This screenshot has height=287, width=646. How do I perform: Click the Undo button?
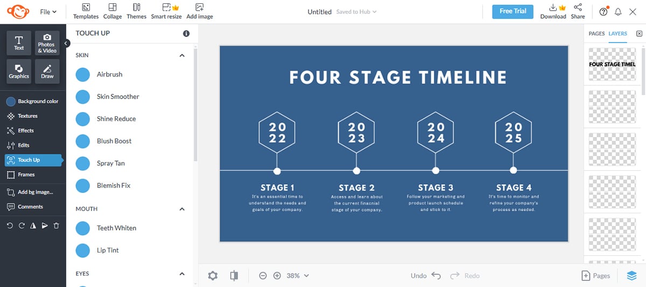pos(426,276)
